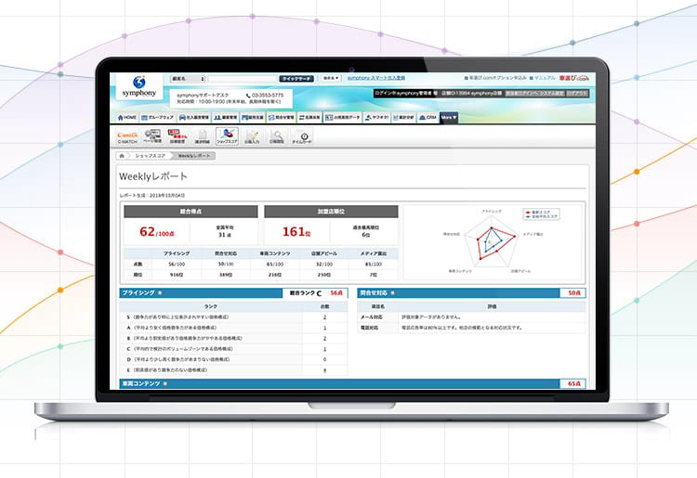Click info icon beside プライシング header
The width and height of the screenshot is (697, 478).
pyautogui.click(x=160, y=293)
